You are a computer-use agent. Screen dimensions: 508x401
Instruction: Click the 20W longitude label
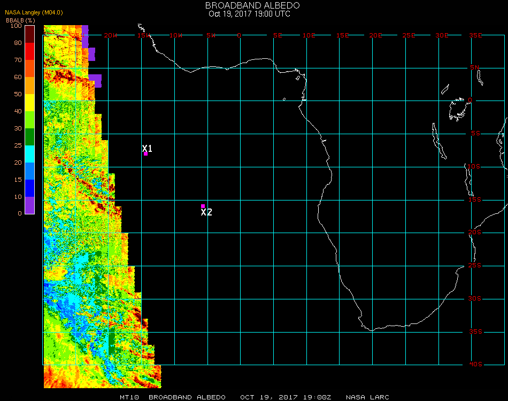[111, 35]
